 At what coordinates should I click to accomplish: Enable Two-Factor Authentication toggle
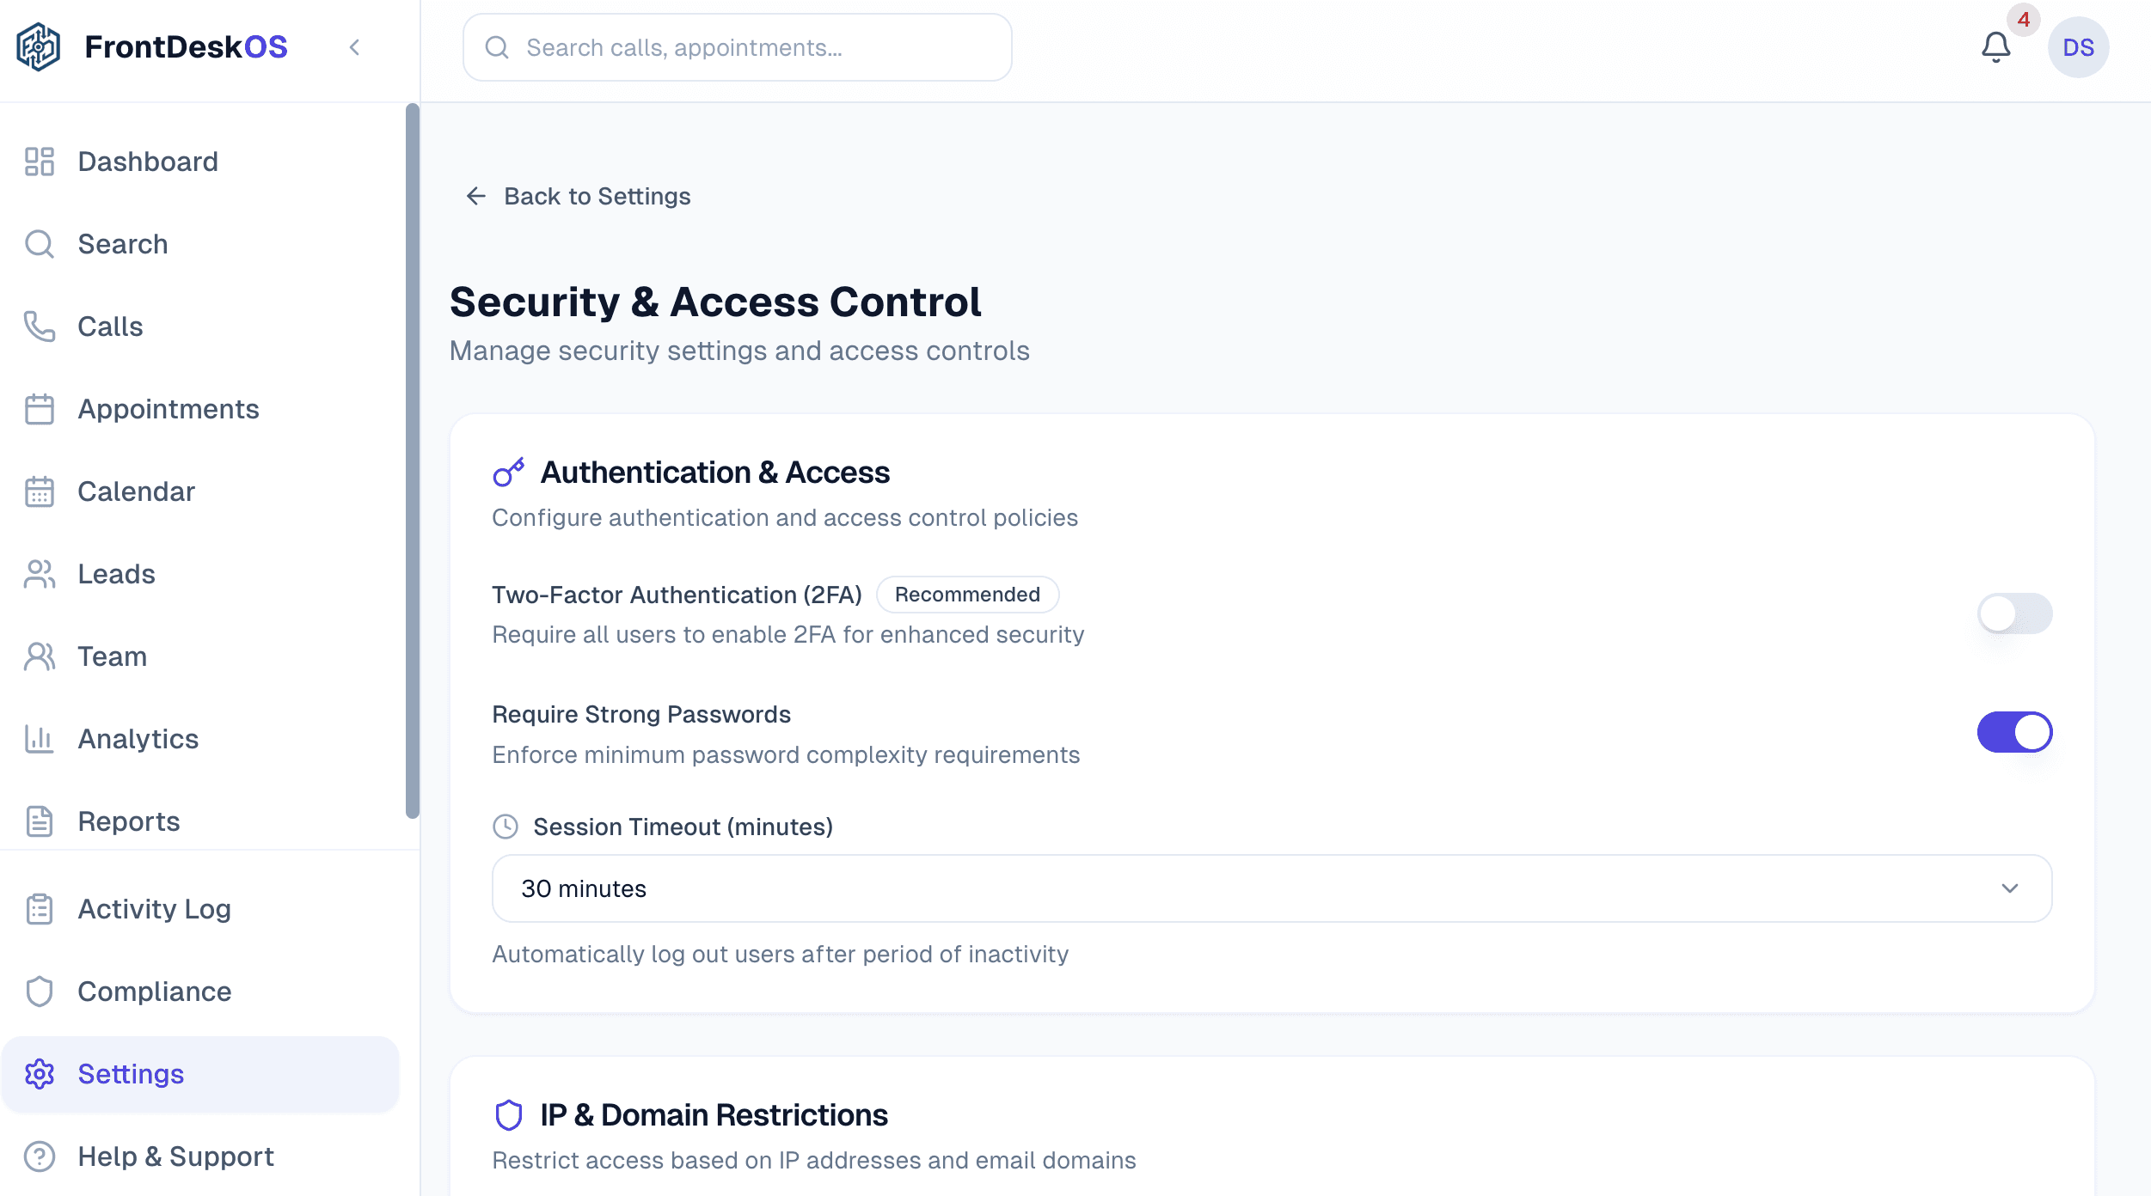tap(2016, 613)
